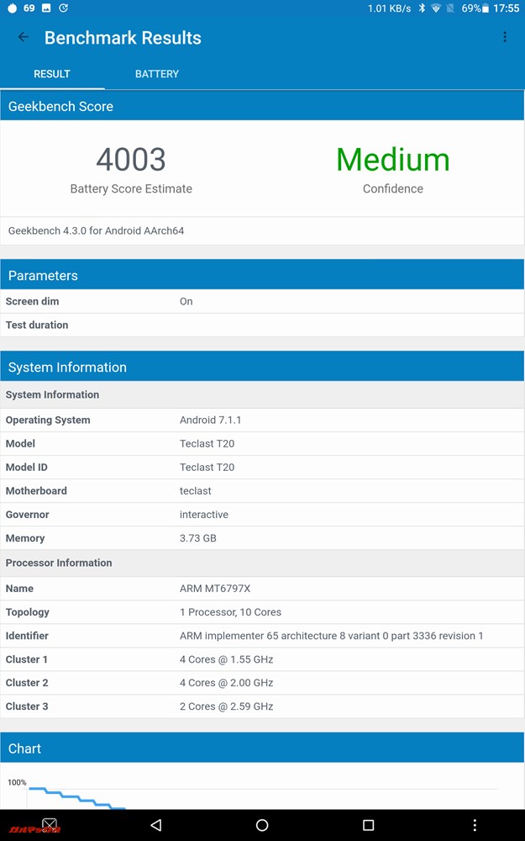
Task: Tap the battery score 4003
Action: (131, 160)
